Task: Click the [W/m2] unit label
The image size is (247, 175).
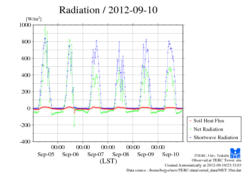Action: [x=34, y=19]
